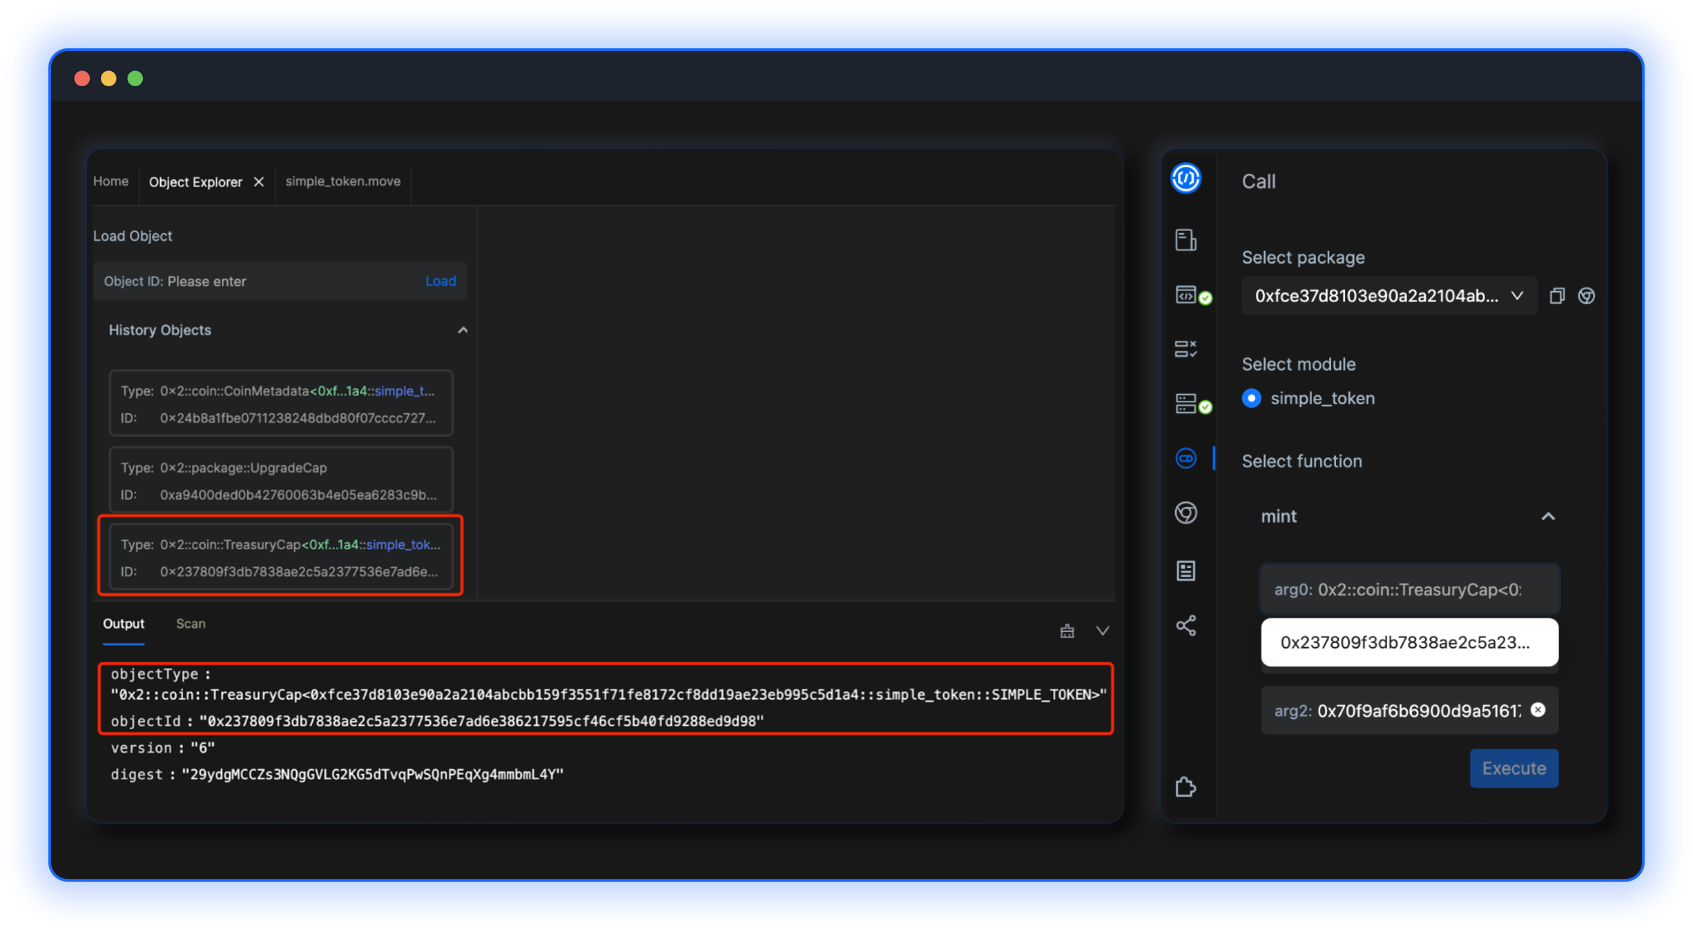The image size is (1693, 930).
Task: Collapse the History Objects section
Action: point(463,330)
